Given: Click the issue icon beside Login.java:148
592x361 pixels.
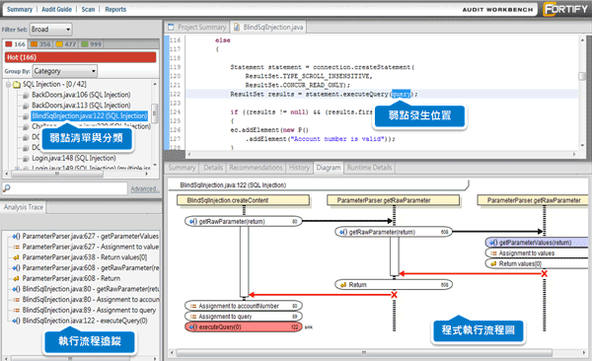Looking at the screenshot, I should pos(26,159).
